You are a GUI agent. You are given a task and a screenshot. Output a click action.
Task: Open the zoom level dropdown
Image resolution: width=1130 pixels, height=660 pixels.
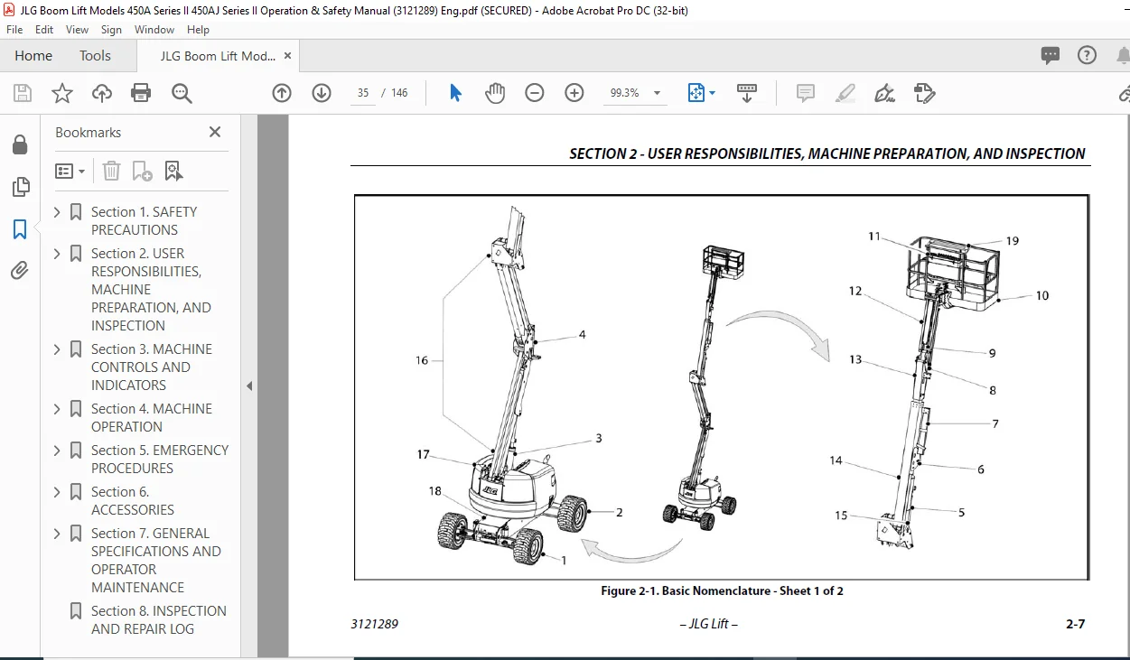coord(657,93)
